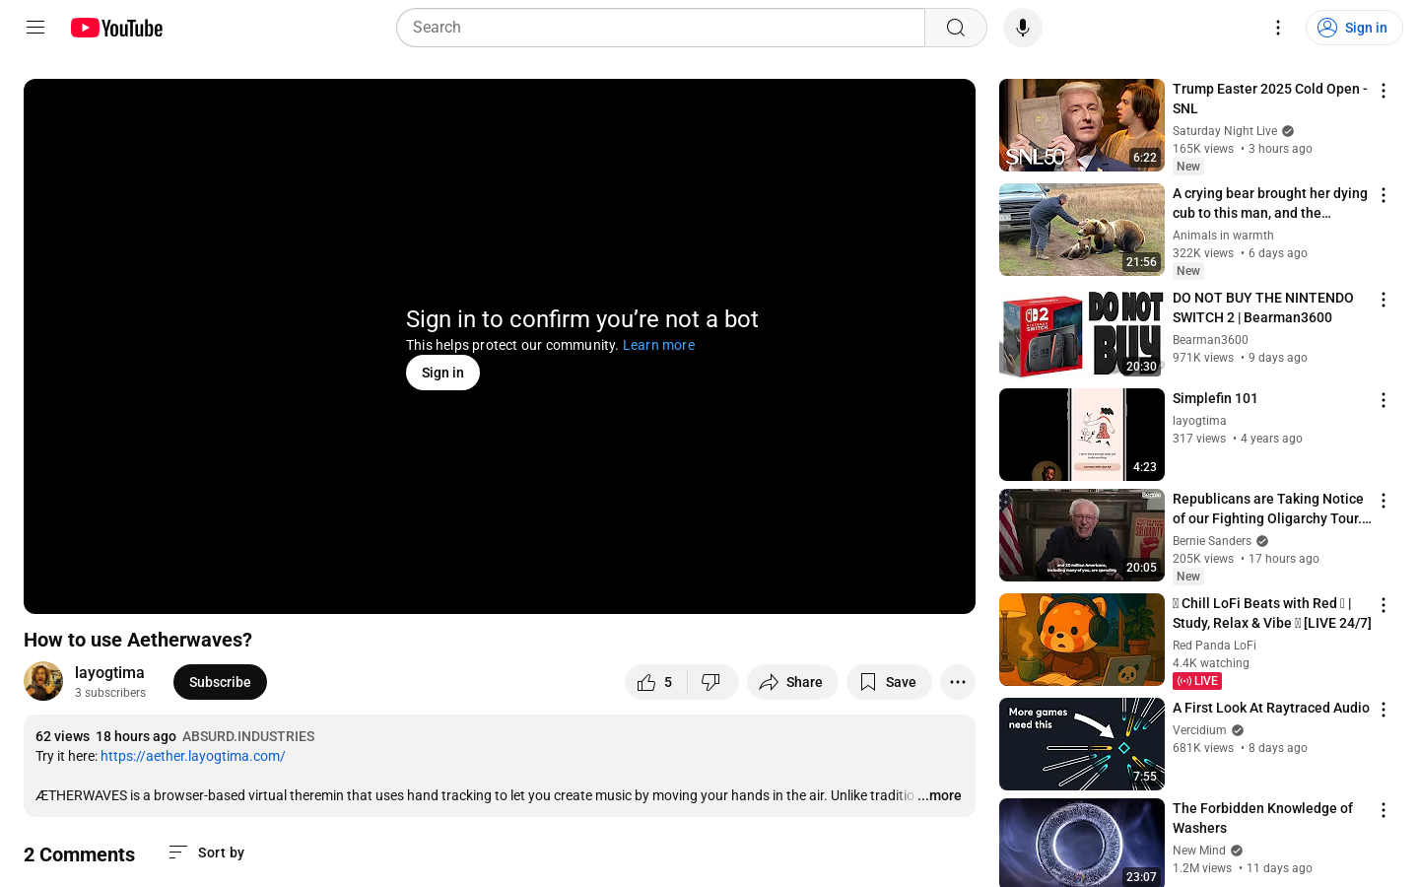This screenshot has height=887, width=1419.
Task: Play Bernie Sanders video thumbnail
Action: point(1082,535)
